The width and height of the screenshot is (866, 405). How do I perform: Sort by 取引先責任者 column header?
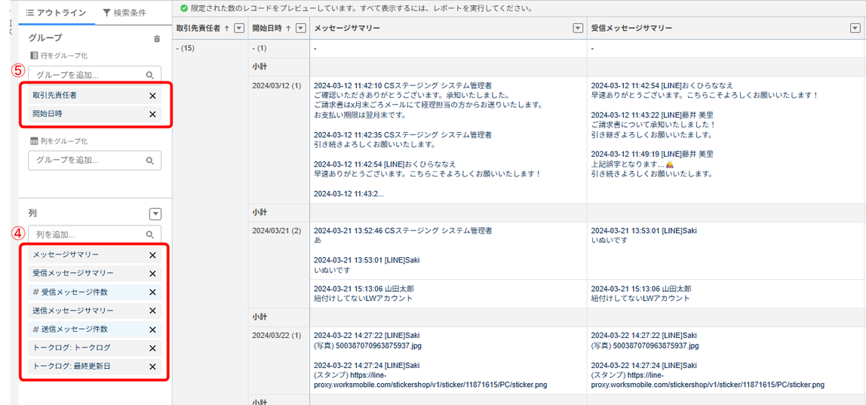click(201, 28)
